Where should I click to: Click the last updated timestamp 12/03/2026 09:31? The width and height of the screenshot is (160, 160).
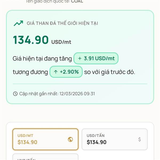77,94
